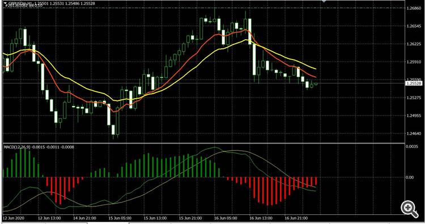The height and width of the screenshot is (224, 425).
Task: Click the magnifier zoom-in icon
Action: (410, 209)
